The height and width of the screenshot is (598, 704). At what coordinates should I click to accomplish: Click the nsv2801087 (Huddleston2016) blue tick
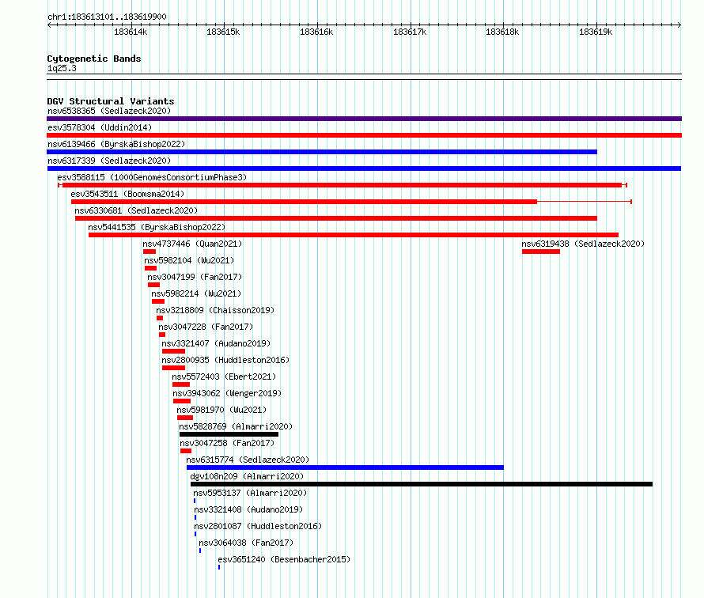point(195,534)
